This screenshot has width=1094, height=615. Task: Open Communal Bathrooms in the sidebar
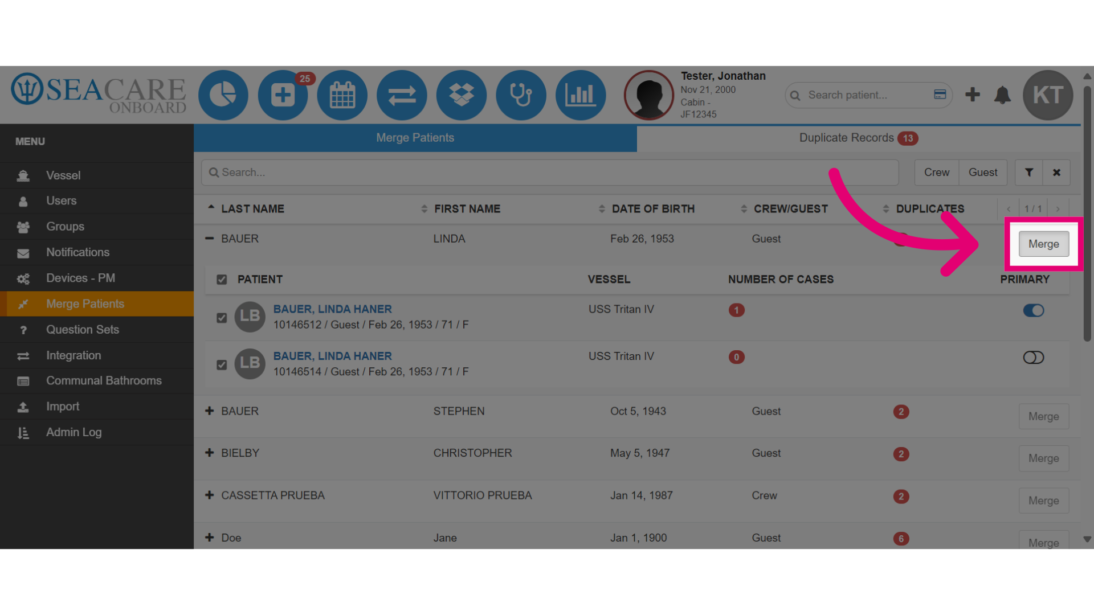pos(97,381)
